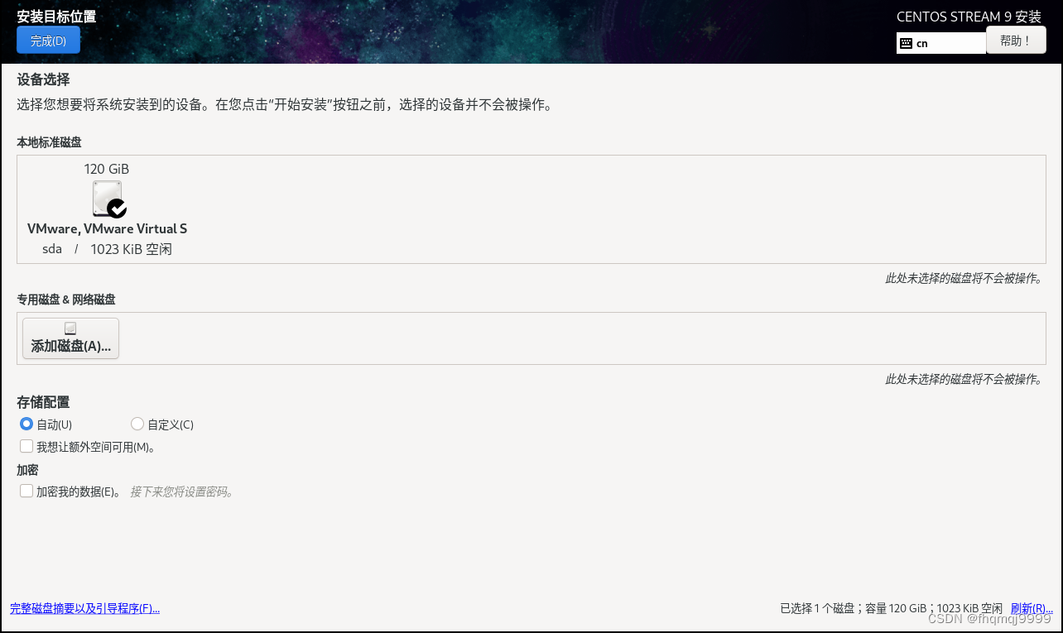Open 完整磁盘摘要以及引导程序(F)... link

tap(84, 608)
